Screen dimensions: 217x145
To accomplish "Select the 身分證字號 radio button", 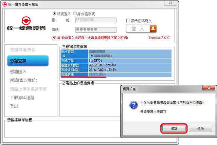I will 75,14.
